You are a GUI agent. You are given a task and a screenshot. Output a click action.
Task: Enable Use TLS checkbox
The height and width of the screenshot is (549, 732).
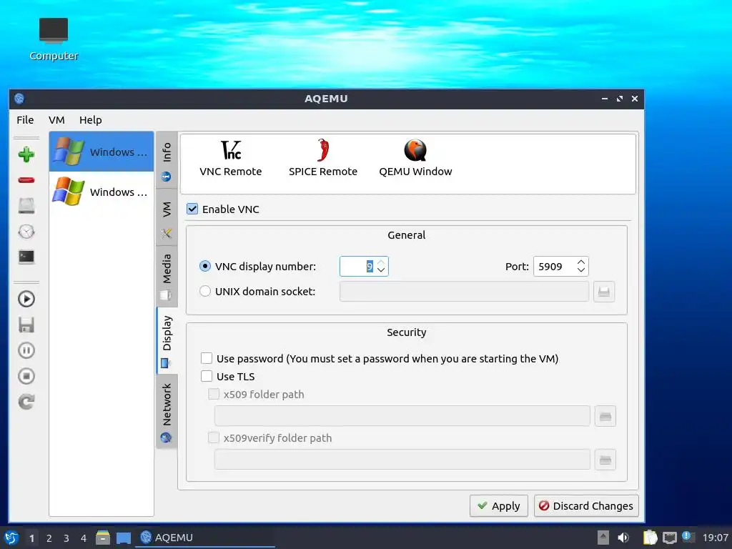tap(207, 376)
